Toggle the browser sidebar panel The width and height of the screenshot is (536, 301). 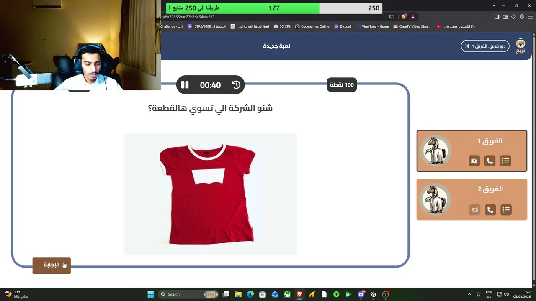(497, 17)
